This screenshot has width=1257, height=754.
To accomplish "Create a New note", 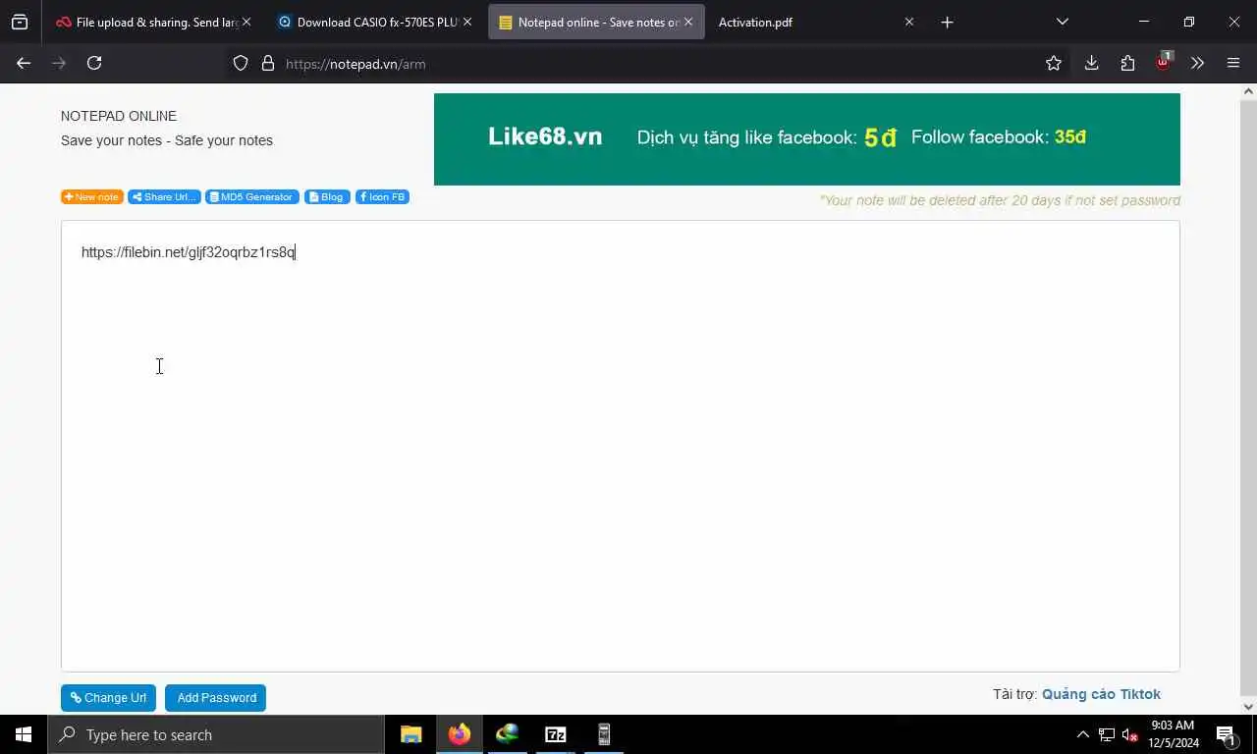I will [92, 197].
